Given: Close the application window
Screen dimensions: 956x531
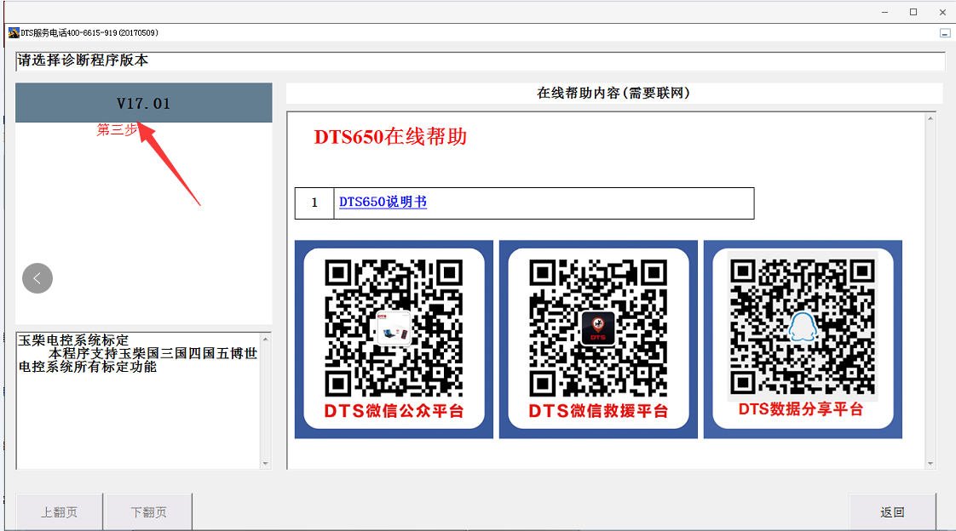Looking at the screenshot, I should tap(942, 12).
